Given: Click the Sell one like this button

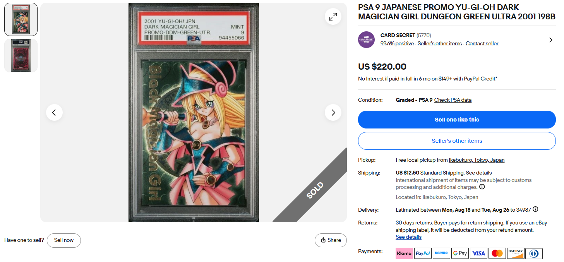Looking at the screenshot, I should (457, 120).
